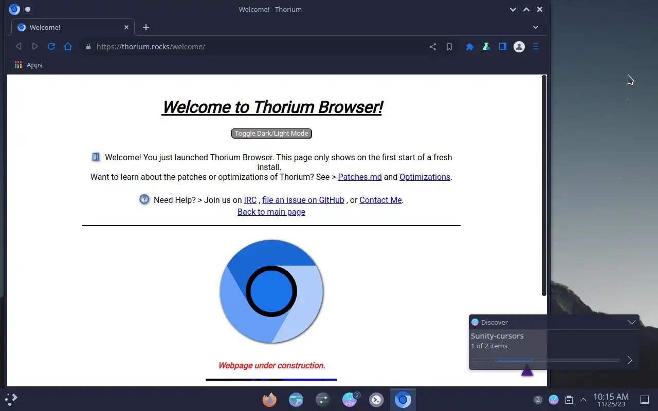
Task: Open Thorium's main menu button
Action: point(536,47)
